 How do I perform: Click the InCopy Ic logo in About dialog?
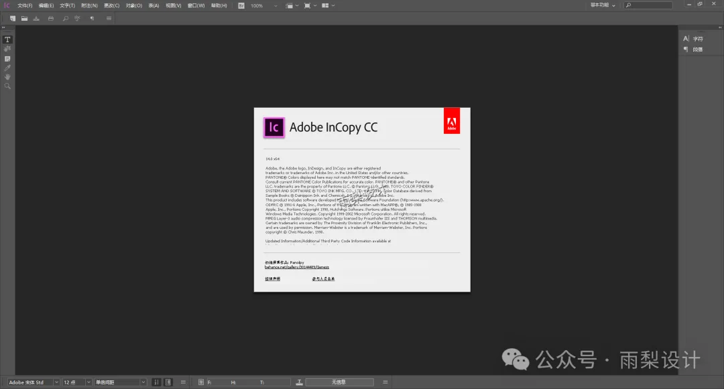(274, 127)
